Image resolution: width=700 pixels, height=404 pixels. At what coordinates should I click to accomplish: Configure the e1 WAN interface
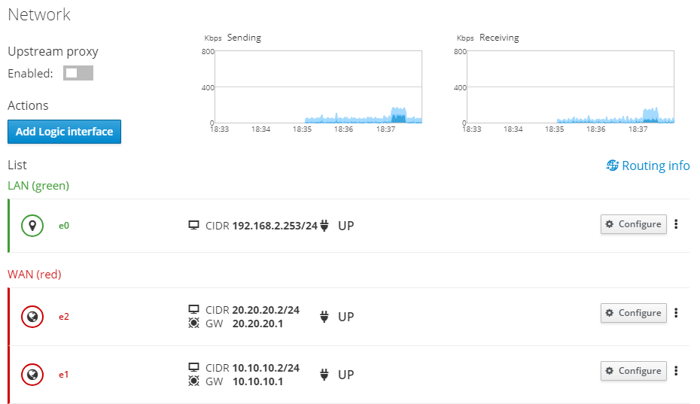click(x=634, y=370)
